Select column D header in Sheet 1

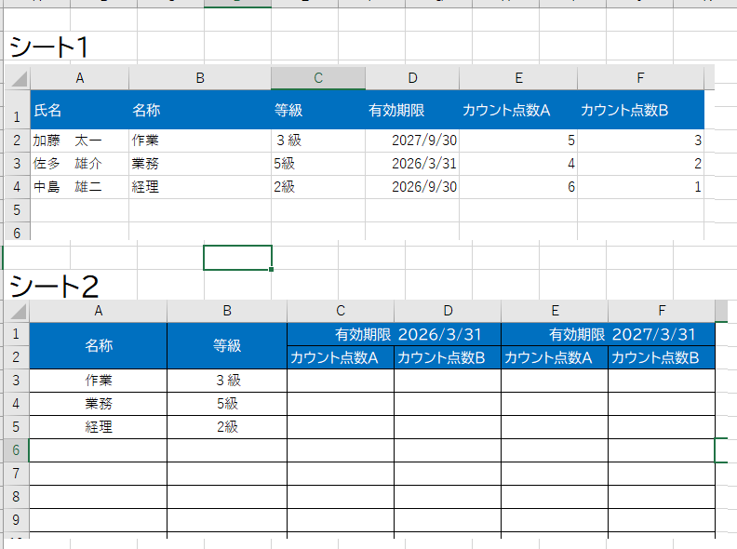[412, 78]
